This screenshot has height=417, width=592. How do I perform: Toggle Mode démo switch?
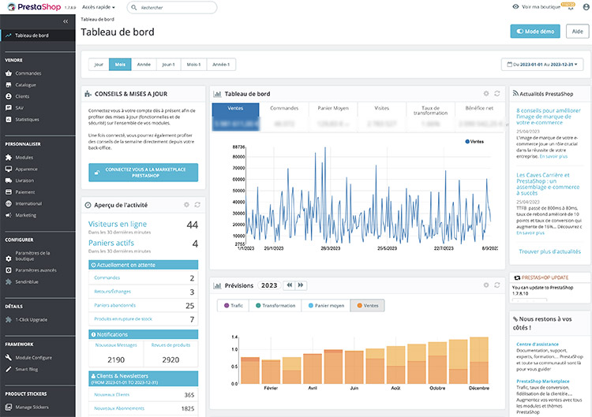tap(535, 32)
